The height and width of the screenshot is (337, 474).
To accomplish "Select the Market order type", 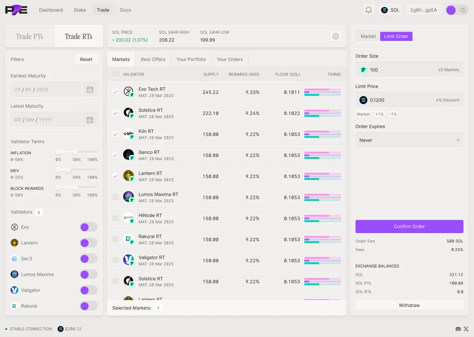I will [368, 36].
